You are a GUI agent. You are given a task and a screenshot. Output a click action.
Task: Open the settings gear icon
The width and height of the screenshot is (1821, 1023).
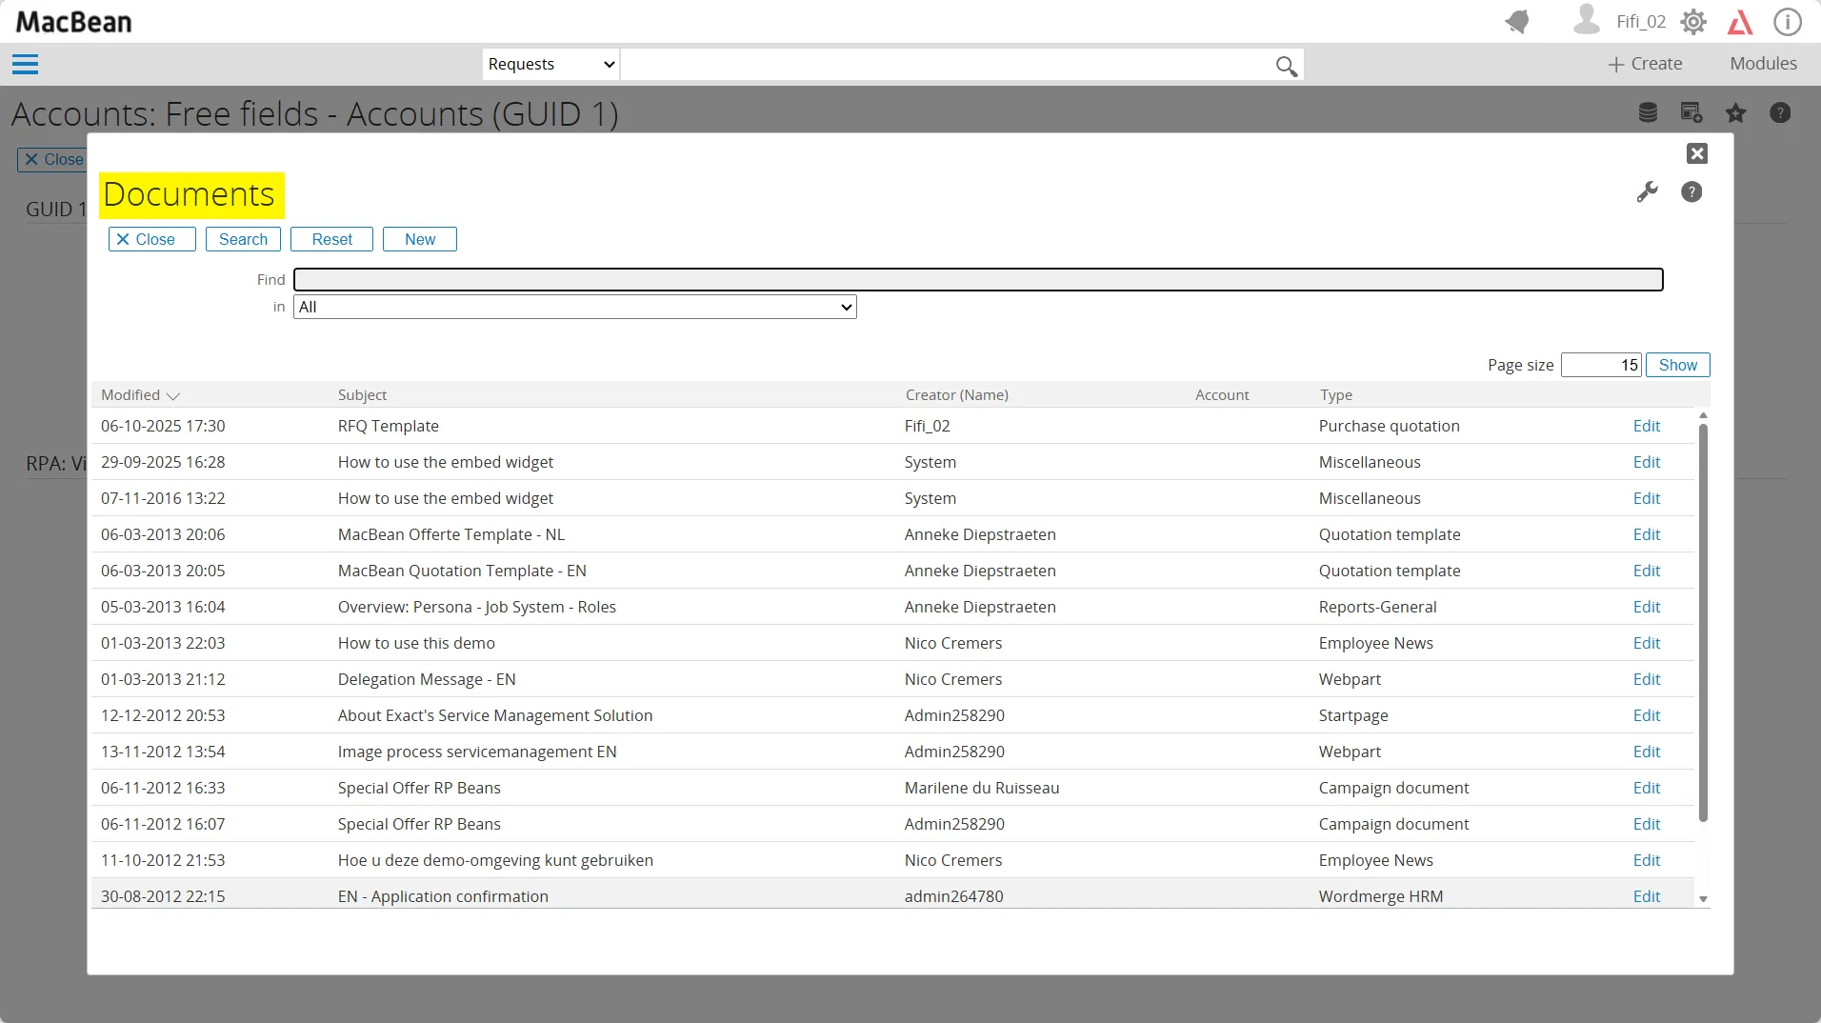tap(1693, 22)
